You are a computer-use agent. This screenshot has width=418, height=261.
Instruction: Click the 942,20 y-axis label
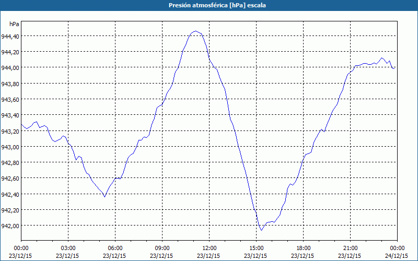point(10,210)
